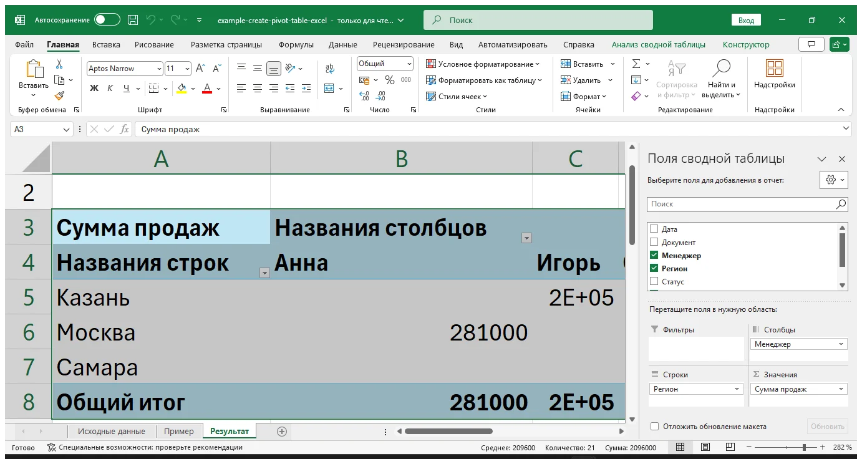
Task: Click Найти и выделить button
Action: click(x=721, y=79)
